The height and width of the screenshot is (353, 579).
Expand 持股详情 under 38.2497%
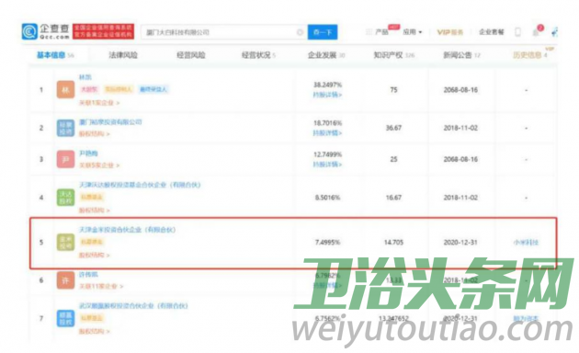click(327, 95)
